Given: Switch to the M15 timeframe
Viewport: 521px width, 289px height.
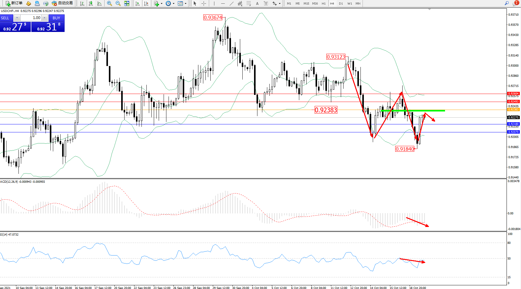Looking at the screenshot, I should (x=306, y=3).
